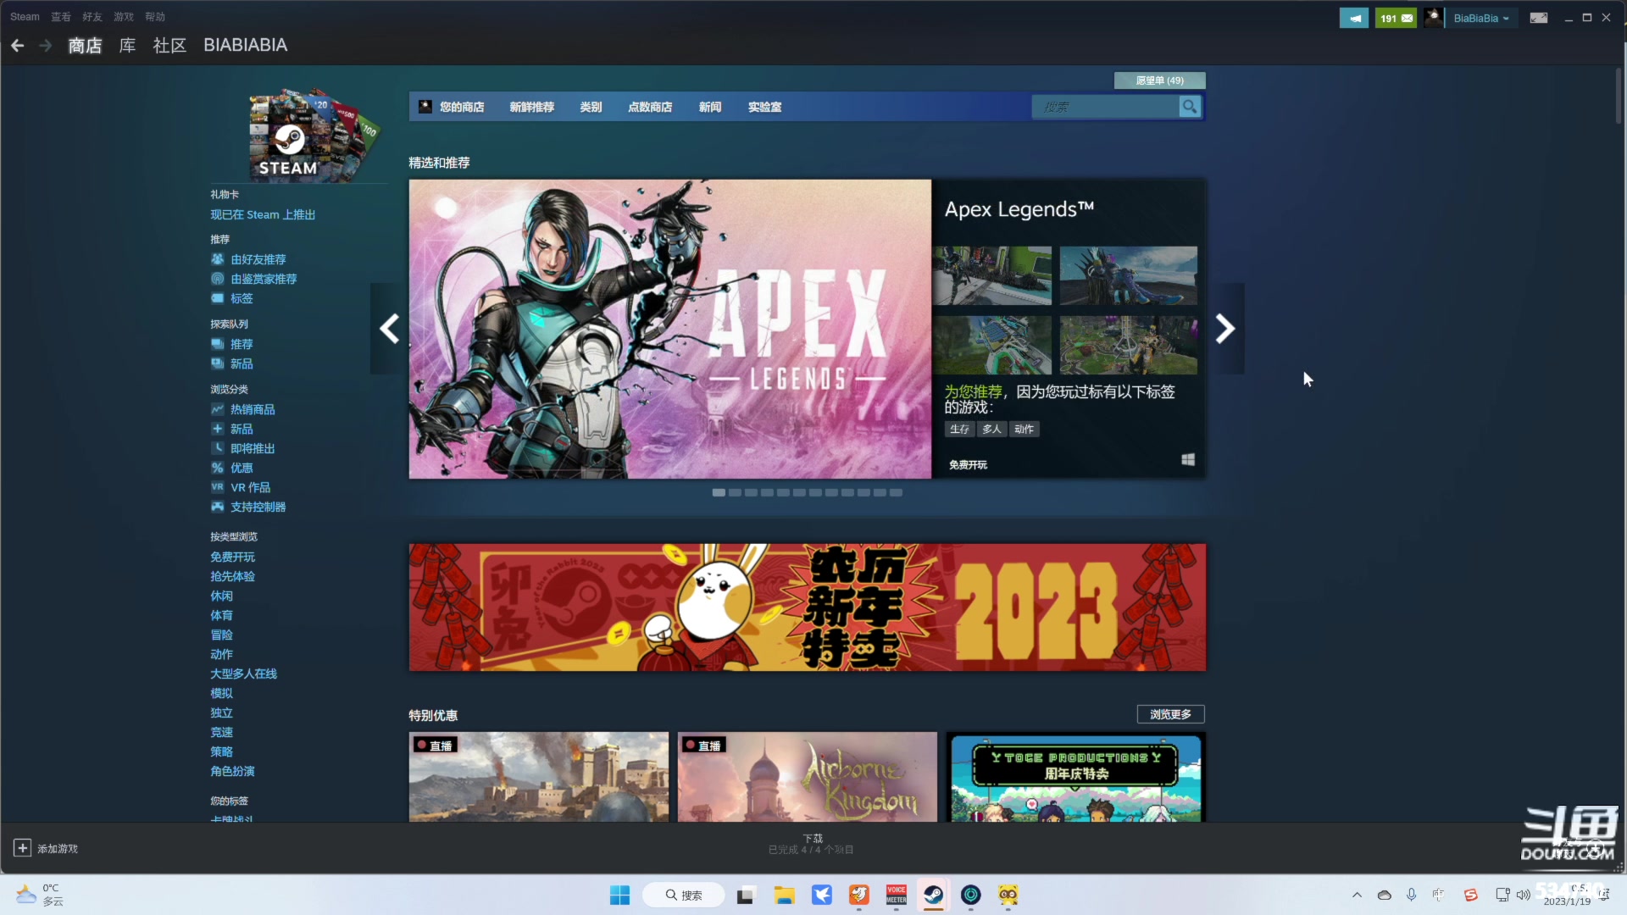Switch to the 社区 community tab
The image size is (1627, 915).
[x=169, y=46]
